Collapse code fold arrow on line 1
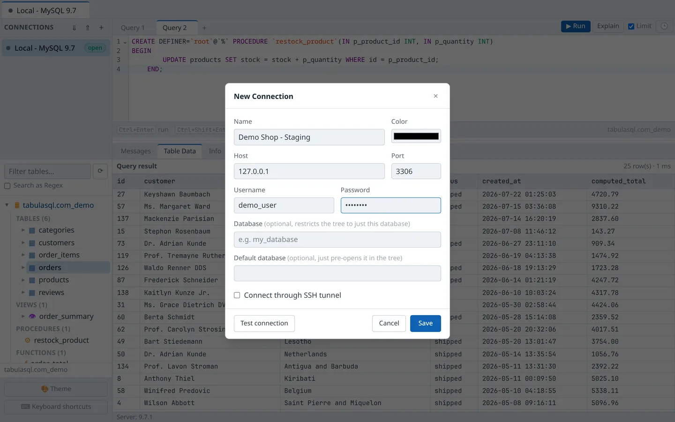675x422 pixels. (x=125, y=42)
